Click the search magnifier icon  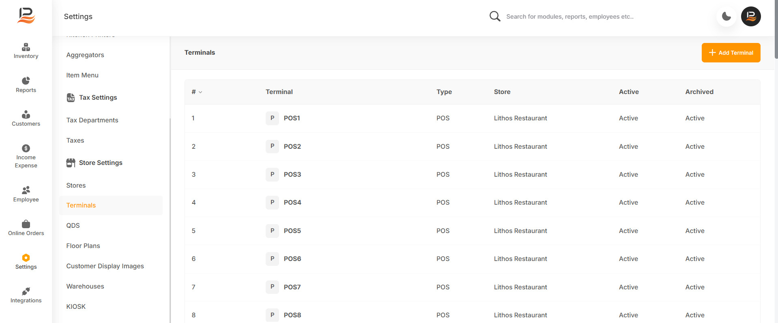[495, 16]
